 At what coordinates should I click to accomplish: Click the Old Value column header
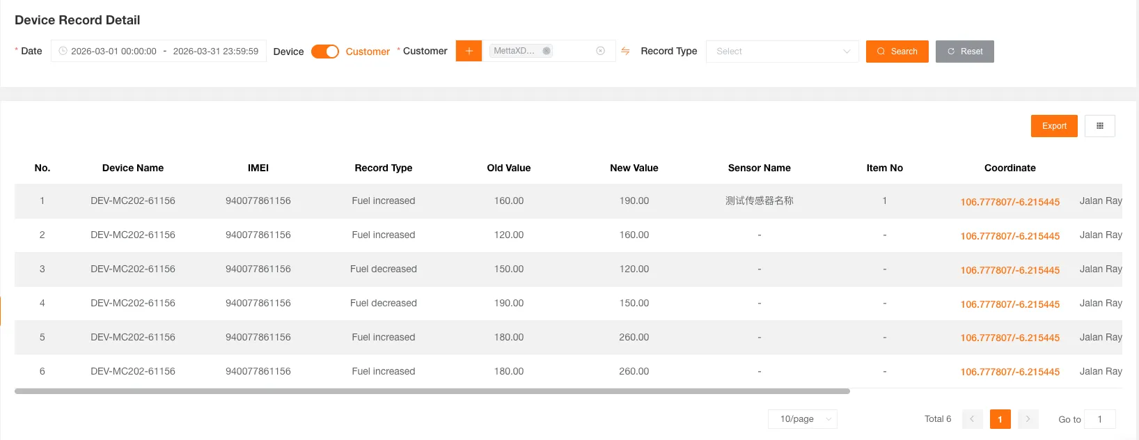pyautogui.click(x=509, y=168)
